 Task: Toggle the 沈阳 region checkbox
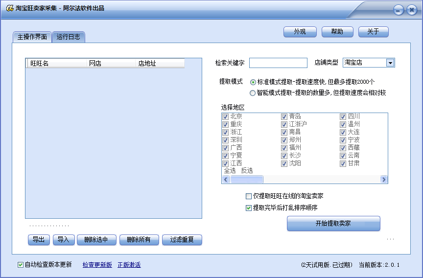pyautogui.click(x=284, y=163)
